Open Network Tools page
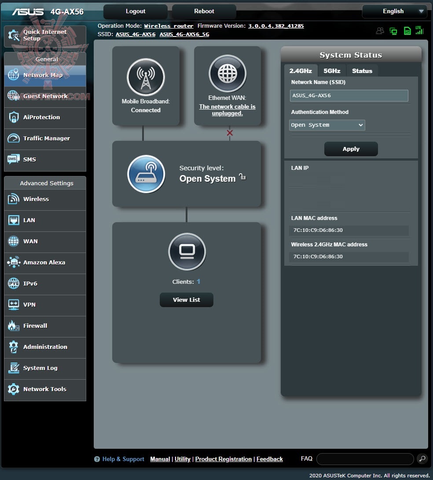The width and height of the screenshot is (433, 480). pyautogui.click(x=45, y=389)
